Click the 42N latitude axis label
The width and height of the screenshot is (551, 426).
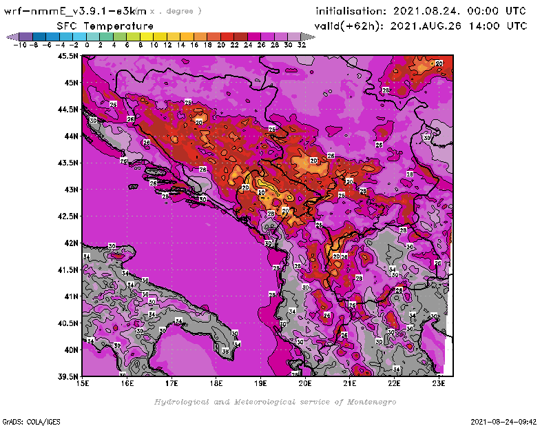click(71, 243)
